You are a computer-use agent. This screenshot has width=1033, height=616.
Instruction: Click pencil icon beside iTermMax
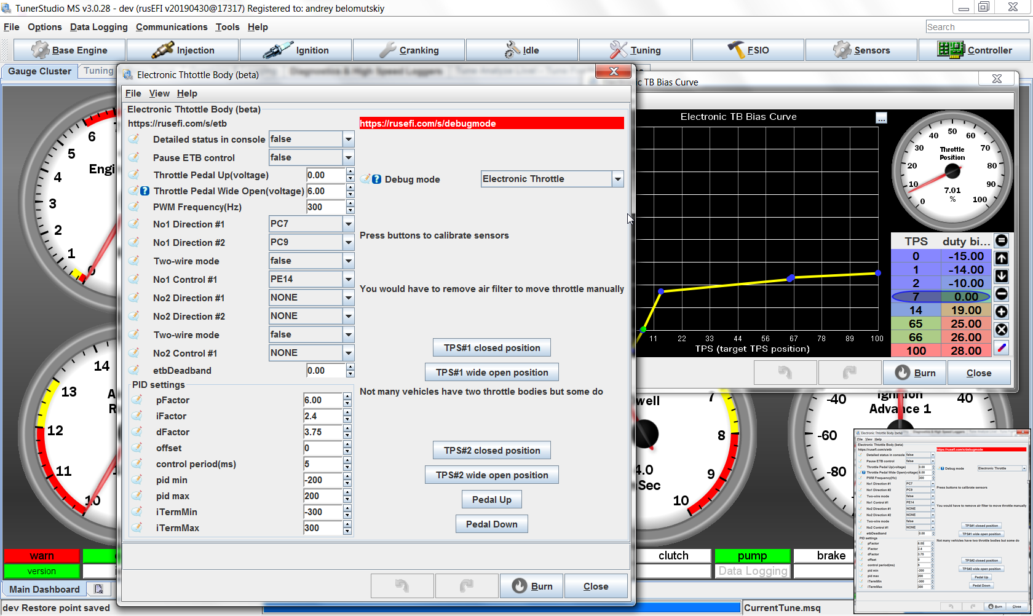click(137, 527)
